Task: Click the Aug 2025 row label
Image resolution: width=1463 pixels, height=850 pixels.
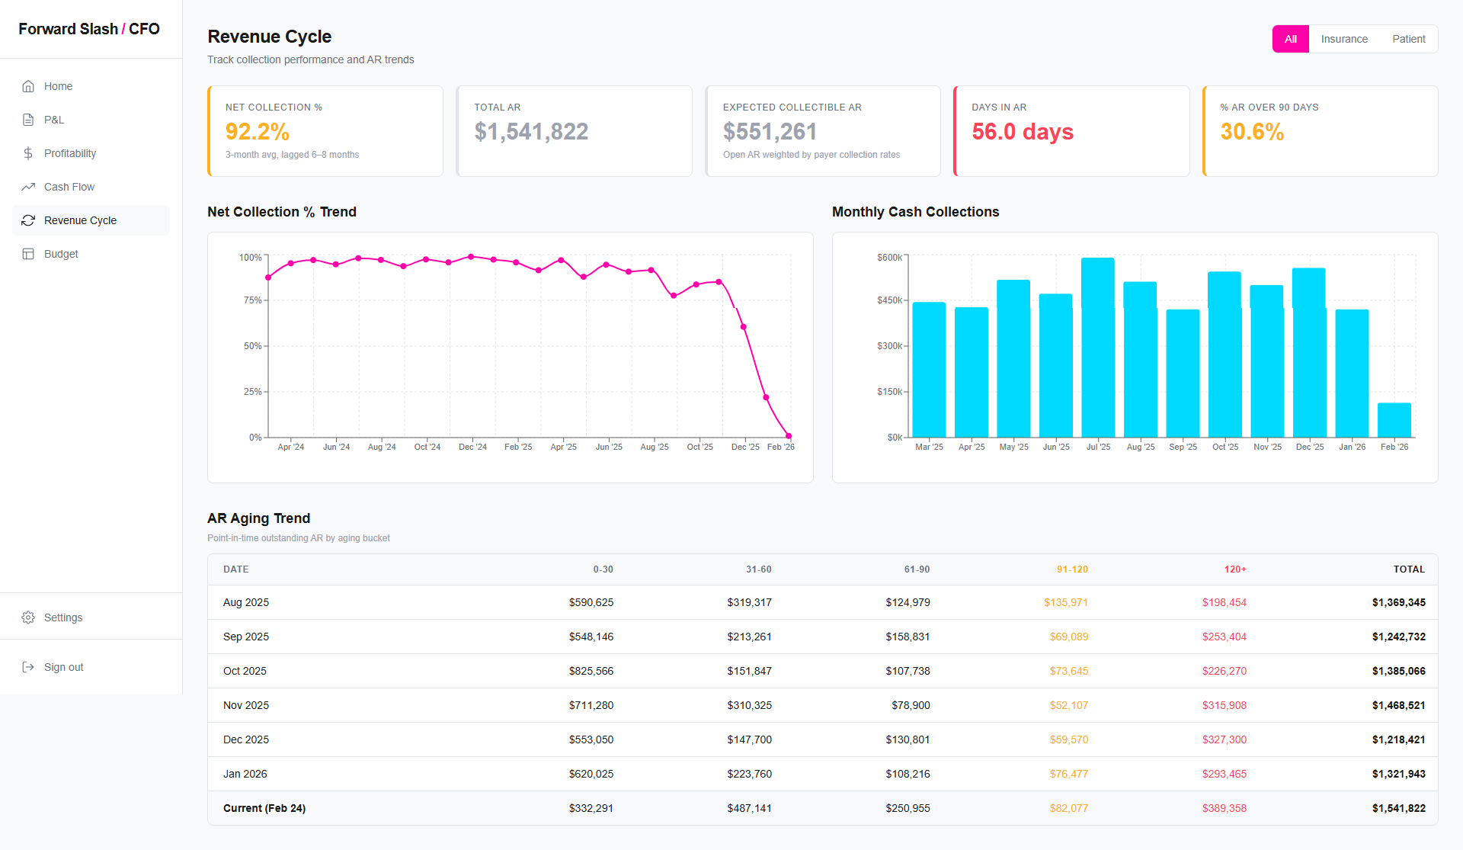Action: pyautogui.click(x=246, y=602)
